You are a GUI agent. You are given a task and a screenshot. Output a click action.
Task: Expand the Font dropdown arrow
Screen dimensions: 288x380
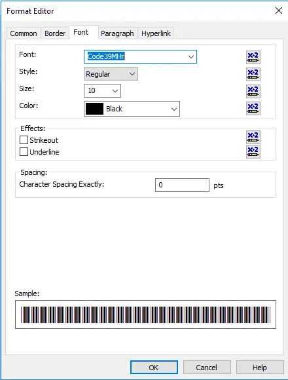pyautogui.click(x=191, y=57)
